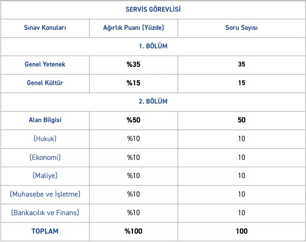
Task: Click the 2. BÖLÜM section row
Action: pos(153,102)
